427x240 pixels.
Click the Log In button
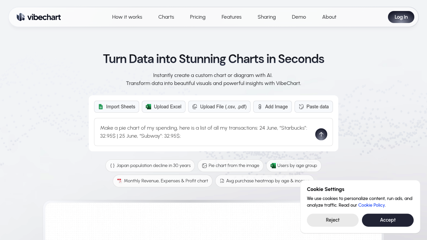[401, 17]
